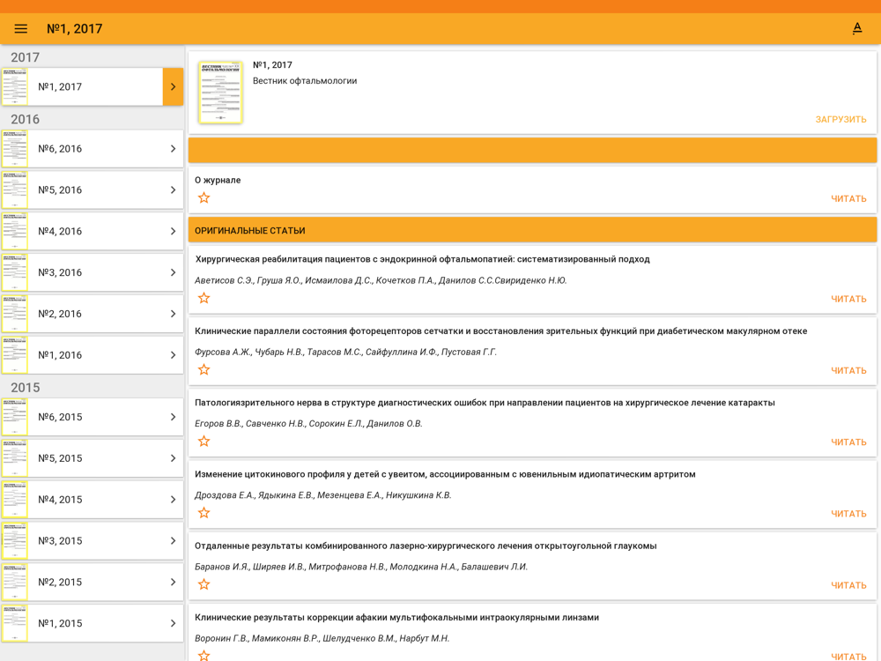Favorite the article by Баранов И.Я.

point(204,584)
